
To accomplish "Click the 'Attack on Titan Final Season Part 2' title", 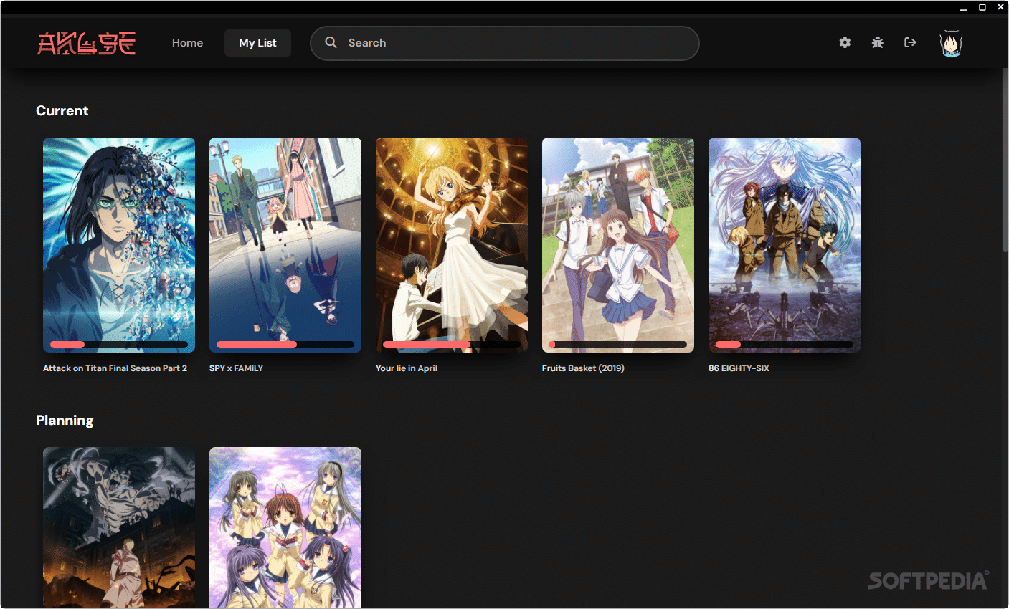I will coord(115,368).
